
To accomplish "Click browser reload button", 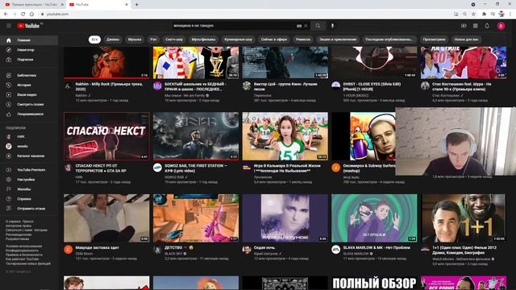I will [23, 14].
